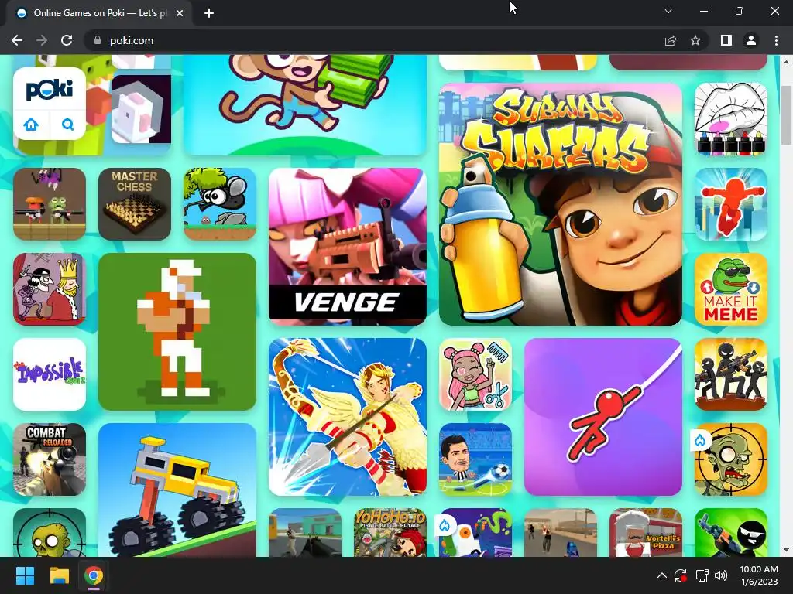Image resolution: width=793 pixels, height=594 pixels.
Task: Open the volume speaker icon
Action: pos(721,575)
